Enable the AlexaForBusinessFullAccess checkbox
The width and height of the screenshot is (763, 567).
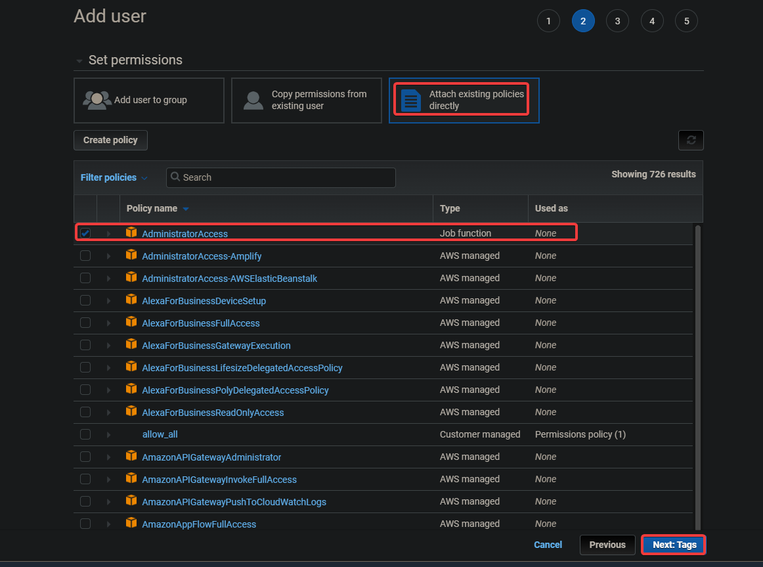click(85, 323)
